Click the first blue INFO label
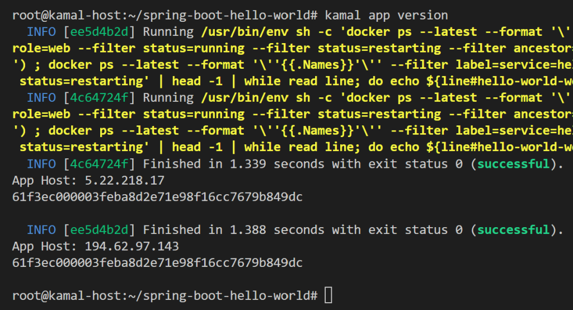Screen dimensions: 573x310 (41, 32)
